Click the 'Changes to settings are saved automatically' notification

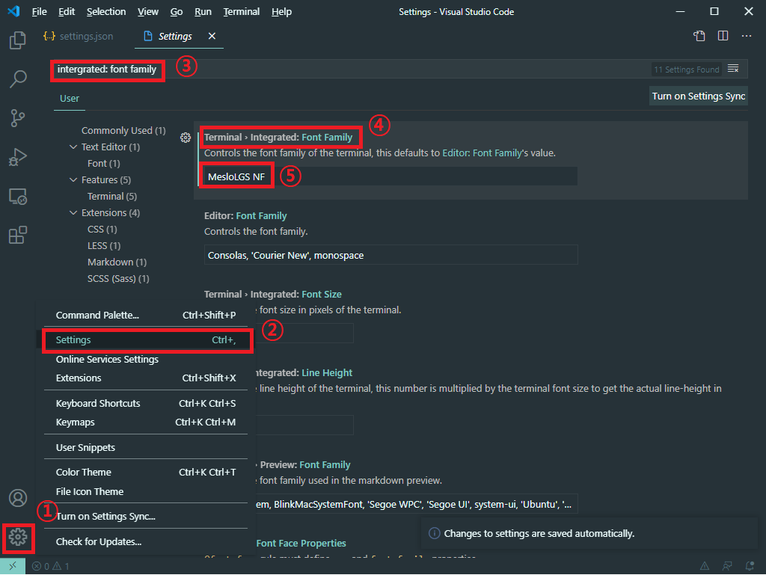coord(589,534)
